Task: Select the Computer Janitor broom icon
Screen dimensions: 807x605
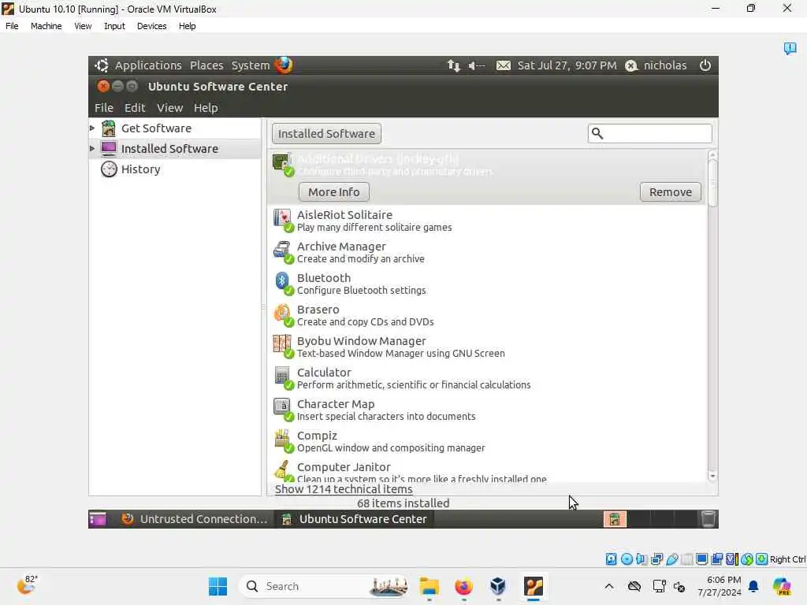Action: click(x=282, y=470)
